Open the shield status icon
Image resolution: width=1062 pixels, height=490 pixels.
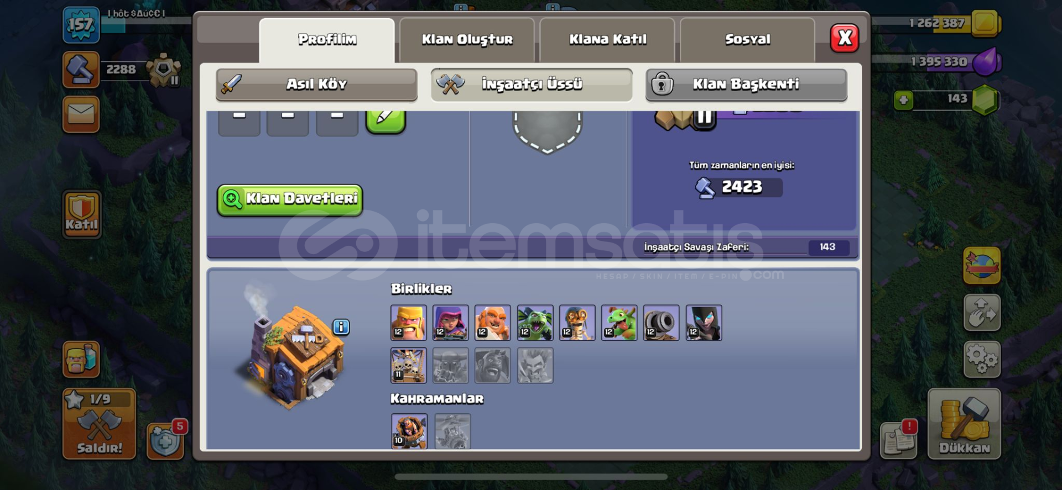click(165, 441)
